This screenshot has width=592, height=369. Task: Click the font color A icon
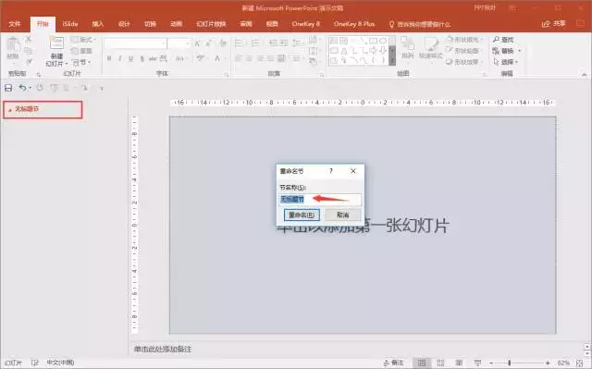pos(217,58)
